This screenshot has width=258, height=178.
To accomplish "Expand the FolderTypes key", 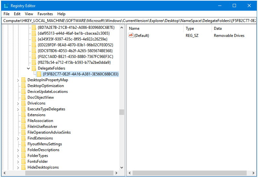I will point(18,156).
